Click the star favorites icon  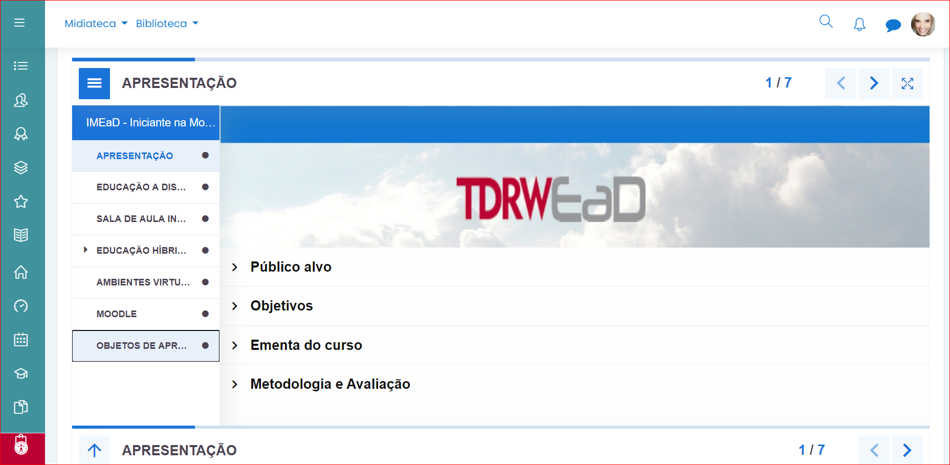[x=20, y=202]
